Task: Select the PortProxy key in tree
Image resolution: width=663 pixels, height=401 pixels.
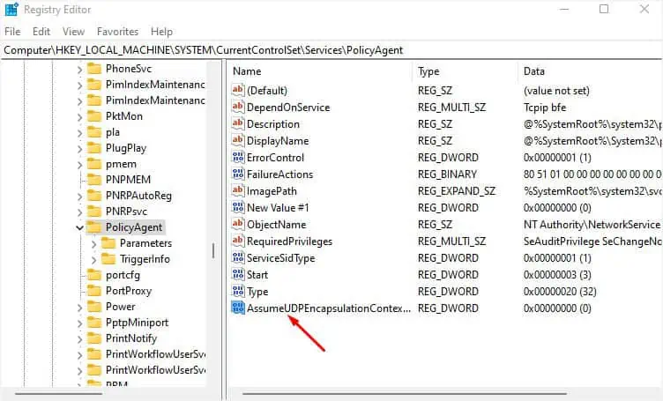Action: [128, 291]
